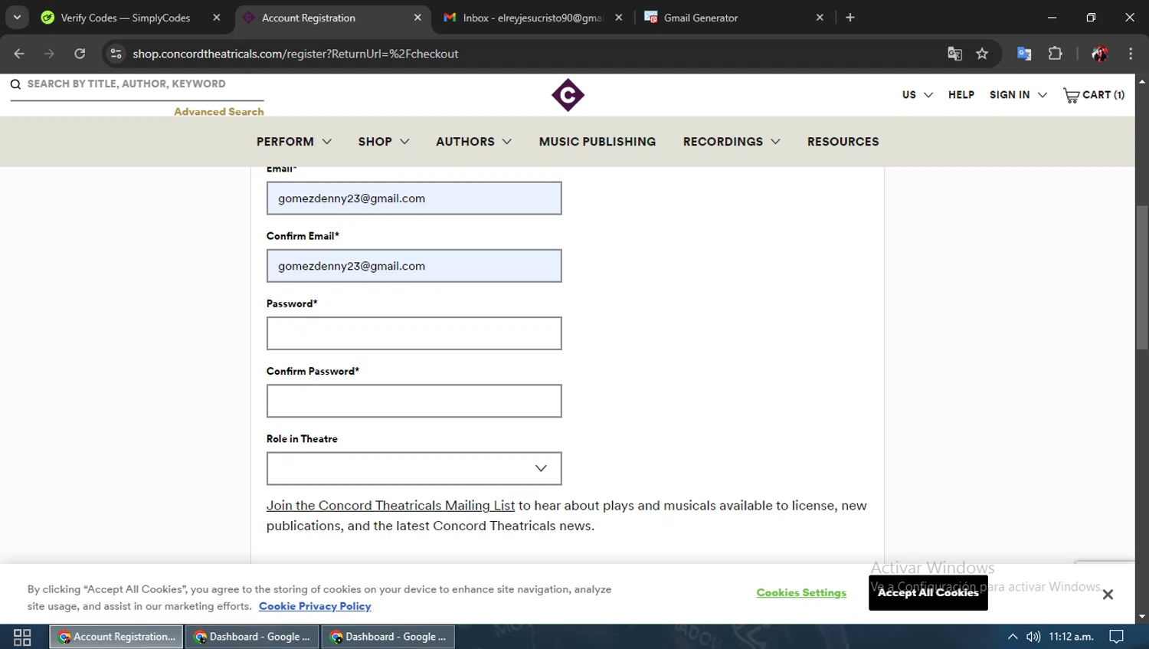
Task: Click the scrollbar down arrow
Action: coord(1142,617)
